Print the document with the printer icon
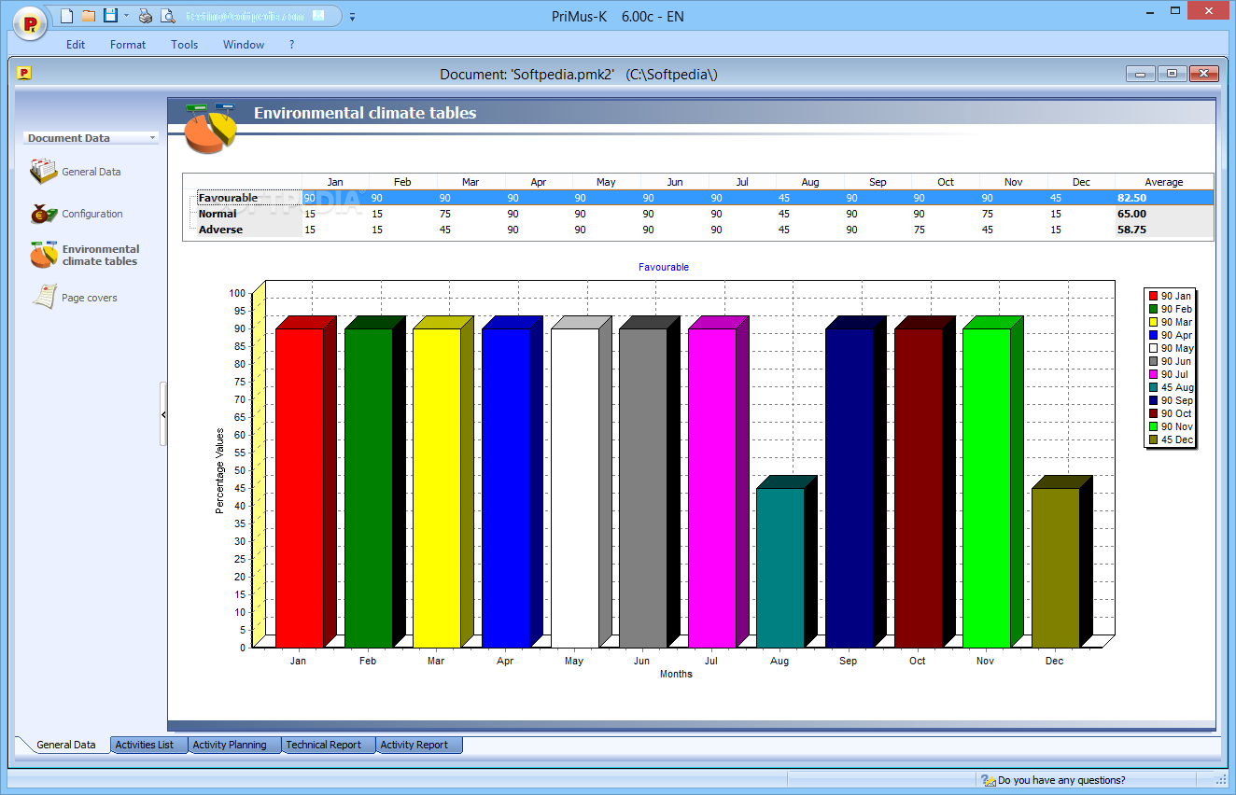The height and width of the screenshot is (795, 1236). click(x=146, y=16)
